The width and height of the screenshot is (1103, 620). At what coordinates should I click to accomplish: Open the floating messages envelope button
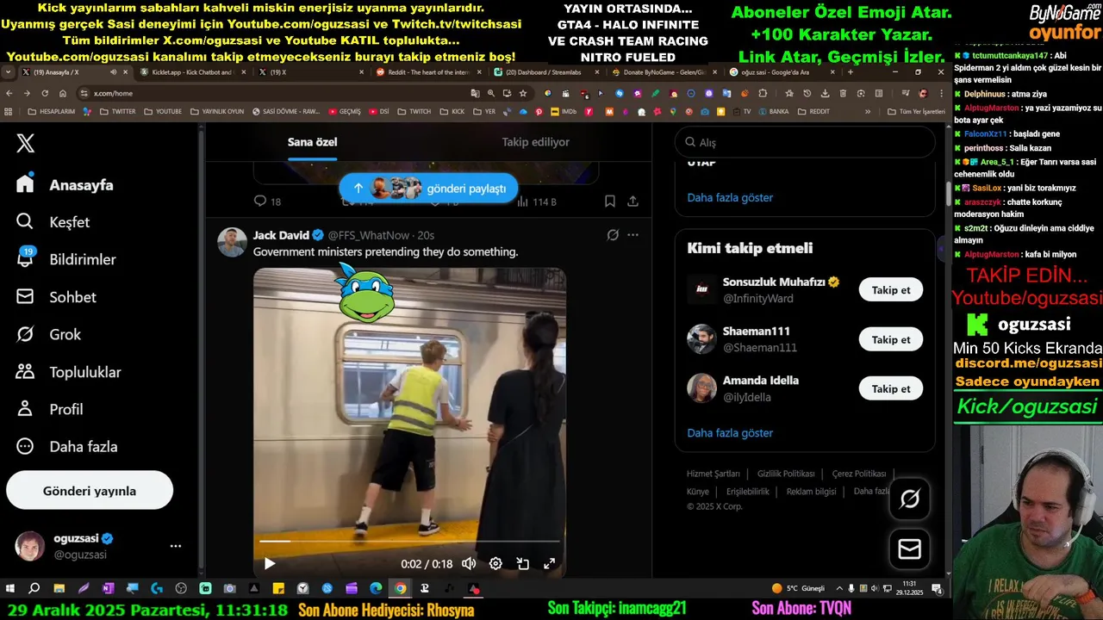point(909,549)
